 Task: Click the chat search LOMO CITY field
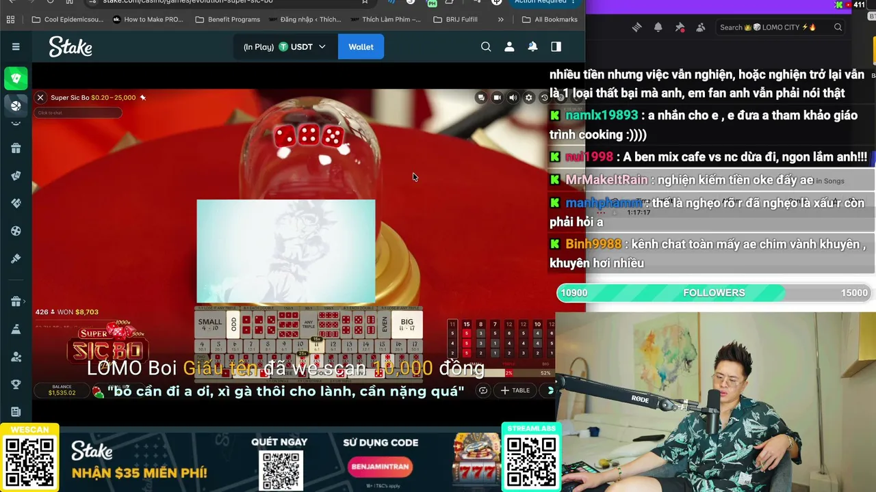[780, 27]
